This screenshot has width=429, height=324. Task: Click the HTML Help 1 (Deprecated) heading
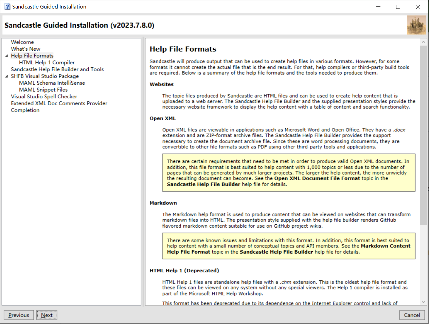click(184, 271)
